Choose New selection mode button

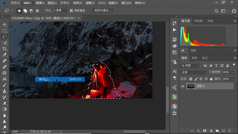(x=19, y=11)
